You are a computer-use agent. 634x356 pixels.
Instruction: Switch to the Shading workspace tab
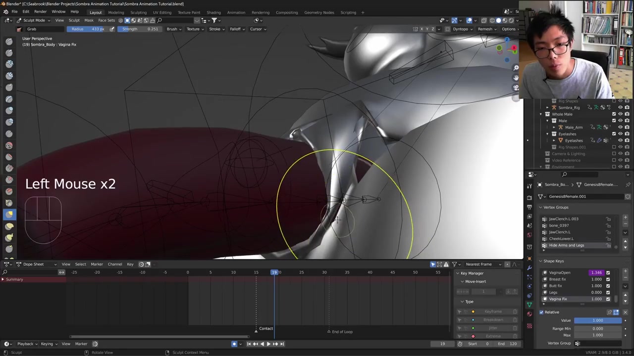[213, 12]
